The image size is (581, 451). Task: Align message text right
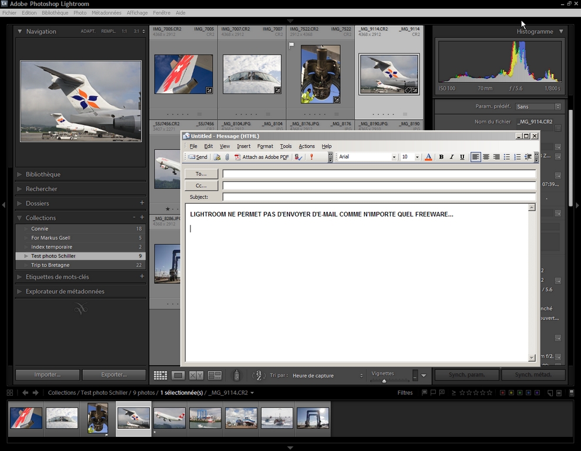(496, 157)
